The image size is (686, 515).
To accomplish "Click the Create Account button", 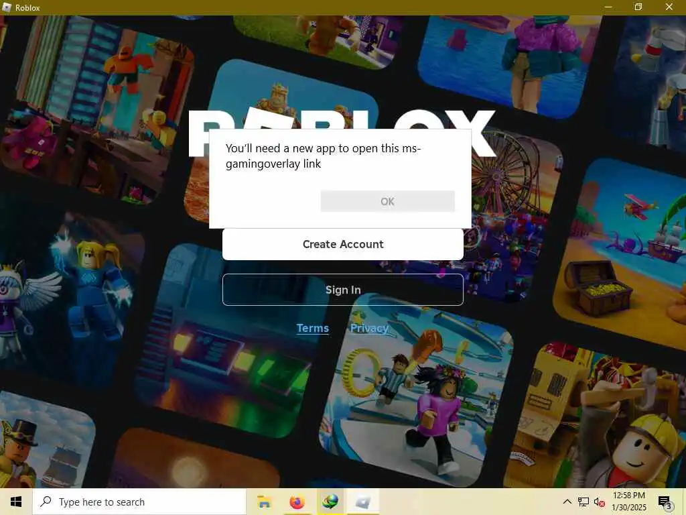I will (343, 244).
